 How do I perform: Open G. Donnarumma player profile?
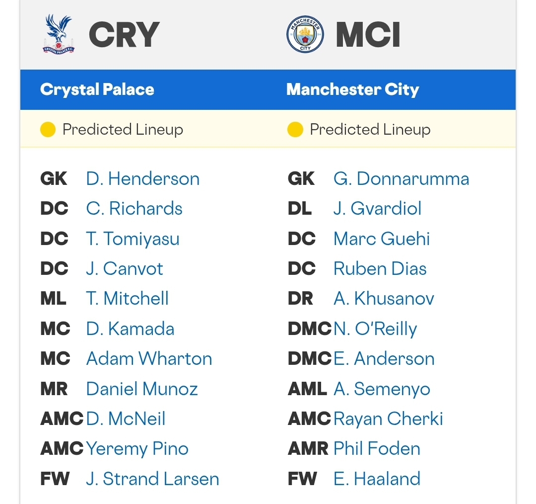(402, 179)
